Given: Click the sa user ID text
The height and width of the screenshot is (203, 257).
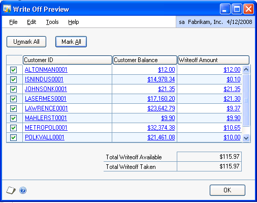Looking at the screenshot, I should click(x=182, y=22).
